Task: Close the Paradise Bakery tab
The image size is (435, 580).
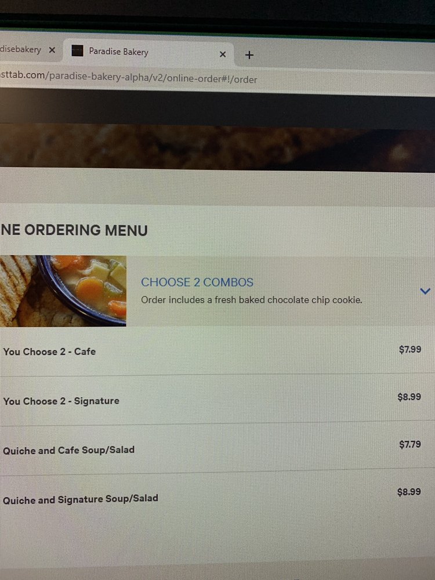Action: (x=223, y=55)
